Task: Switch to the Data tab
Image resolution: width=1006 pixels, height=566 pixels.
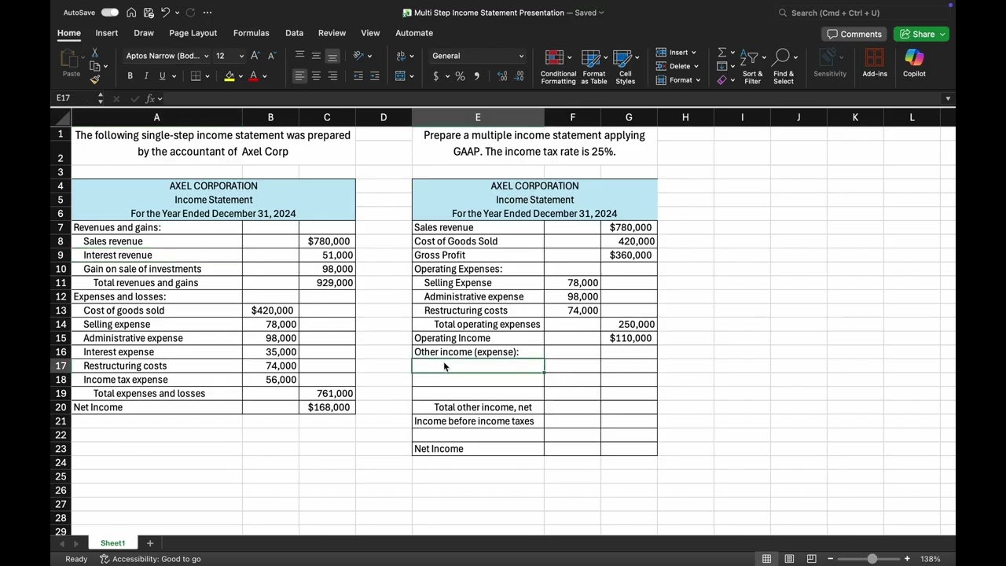Action: (294, 33)
